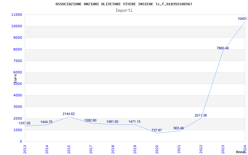This screenshot has width=248, height=155.
Task: Click the 903.46 data label
Action: [x=179, y=128]
